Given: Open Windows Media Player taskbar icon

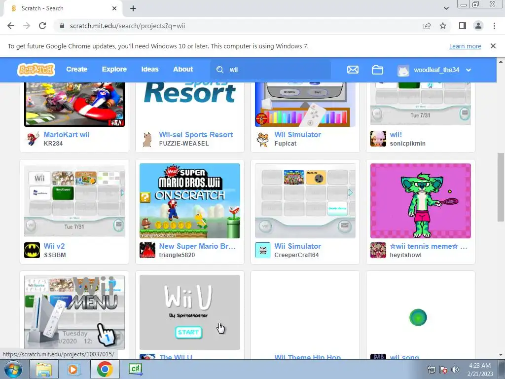Looking at the screenshot, I should [x=73, y=369].
